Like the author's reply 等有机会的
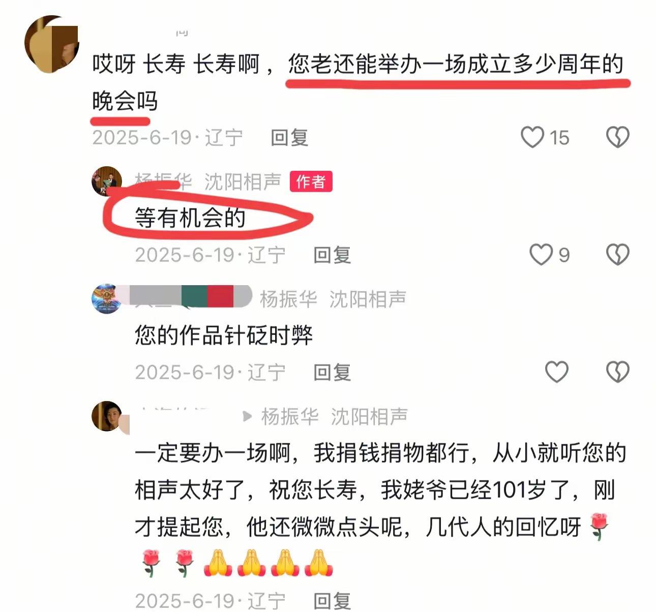The height and width of the screenshot is (612, 656). [541, 255]
